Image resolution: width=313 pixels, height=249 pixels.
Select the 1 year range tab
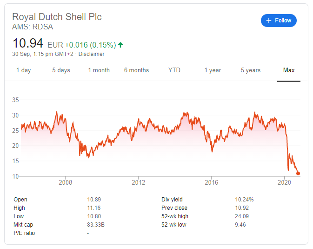pyautogui.click(x=213, y=70)
